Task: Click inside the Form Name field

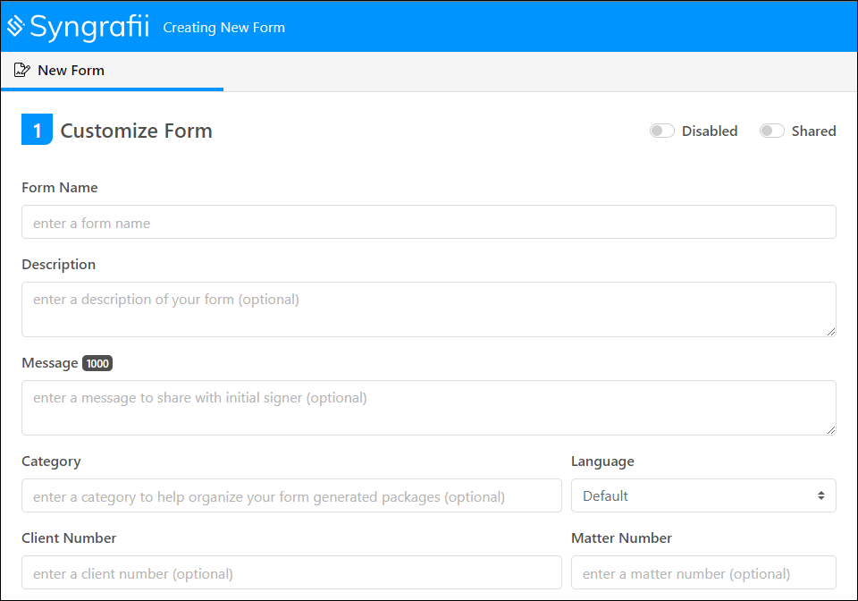Action: tap(429, 222)
